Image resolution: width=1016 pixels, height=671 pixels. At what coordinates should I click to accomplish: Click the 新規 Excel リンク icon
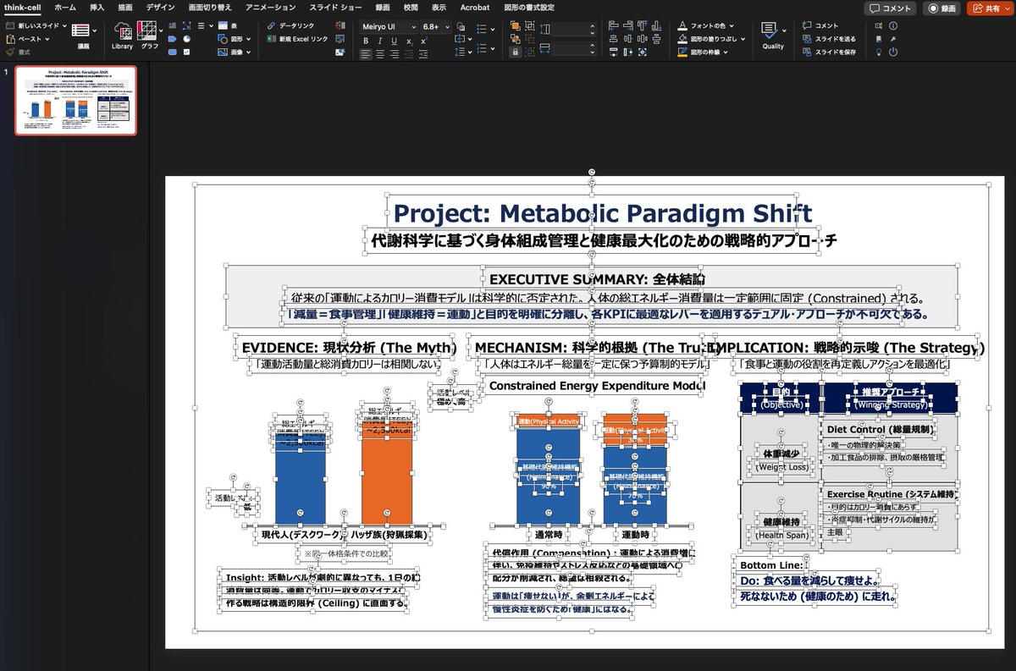[272, 39]
